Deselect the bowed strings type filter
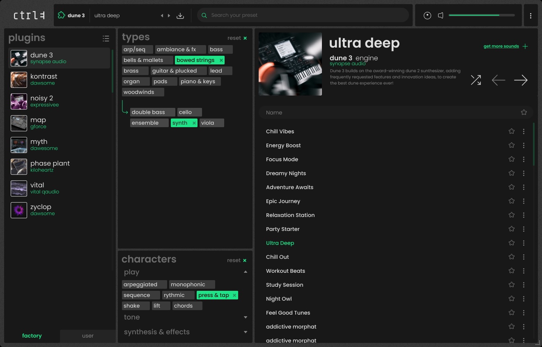 [221, 60]
